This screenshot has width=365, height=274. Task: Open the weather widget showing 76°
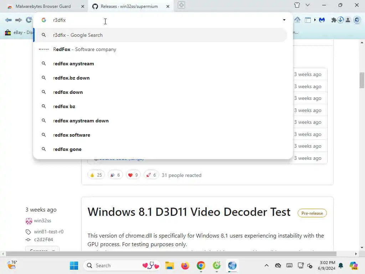click(x=12, y=265)
